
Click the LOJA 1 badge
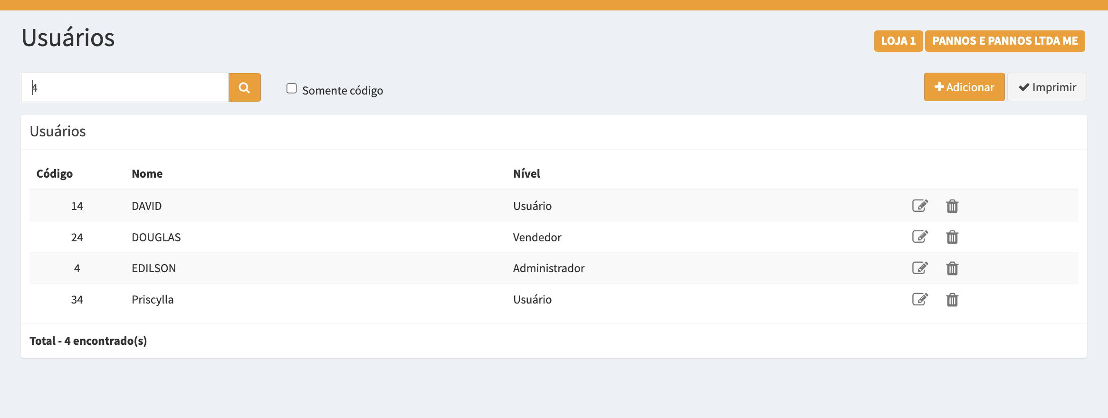(898, 41)
